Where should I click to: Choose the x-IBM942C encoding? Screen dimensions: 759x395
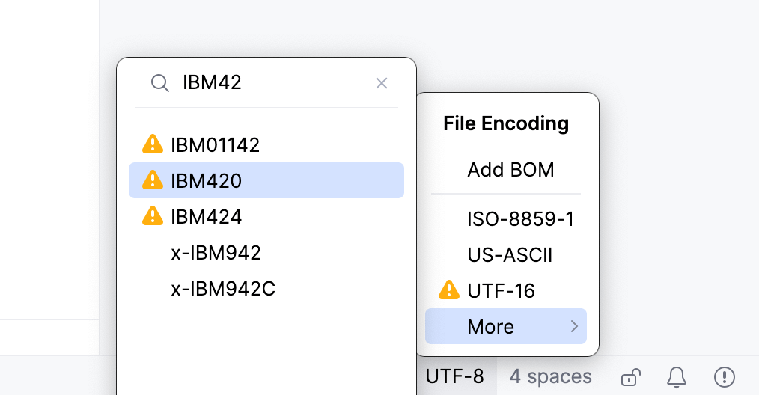click(223, 289)
